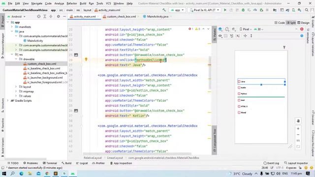Click the Search Everywhere magnifier icon
This screenshot has width=315, height=177.
[306, 10]
